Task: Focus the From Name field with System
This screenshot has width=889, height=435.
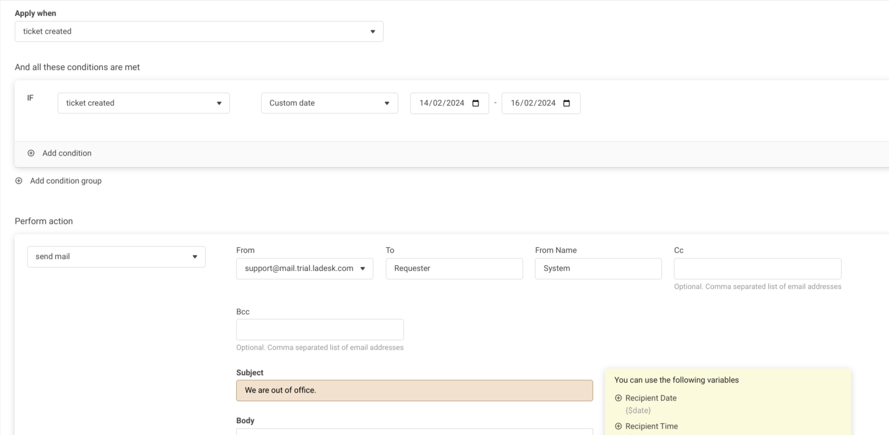Action: [598, 269]
